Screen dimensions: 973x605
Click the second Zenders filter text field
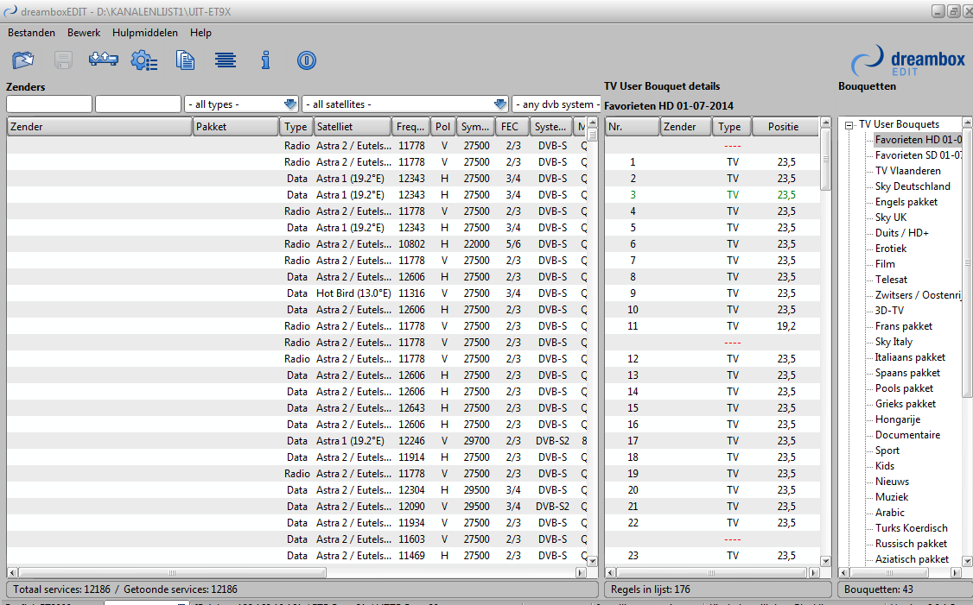(x=138, y=104)
